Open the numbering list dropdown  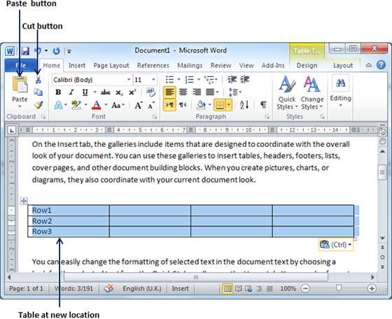tap(199, 80)
